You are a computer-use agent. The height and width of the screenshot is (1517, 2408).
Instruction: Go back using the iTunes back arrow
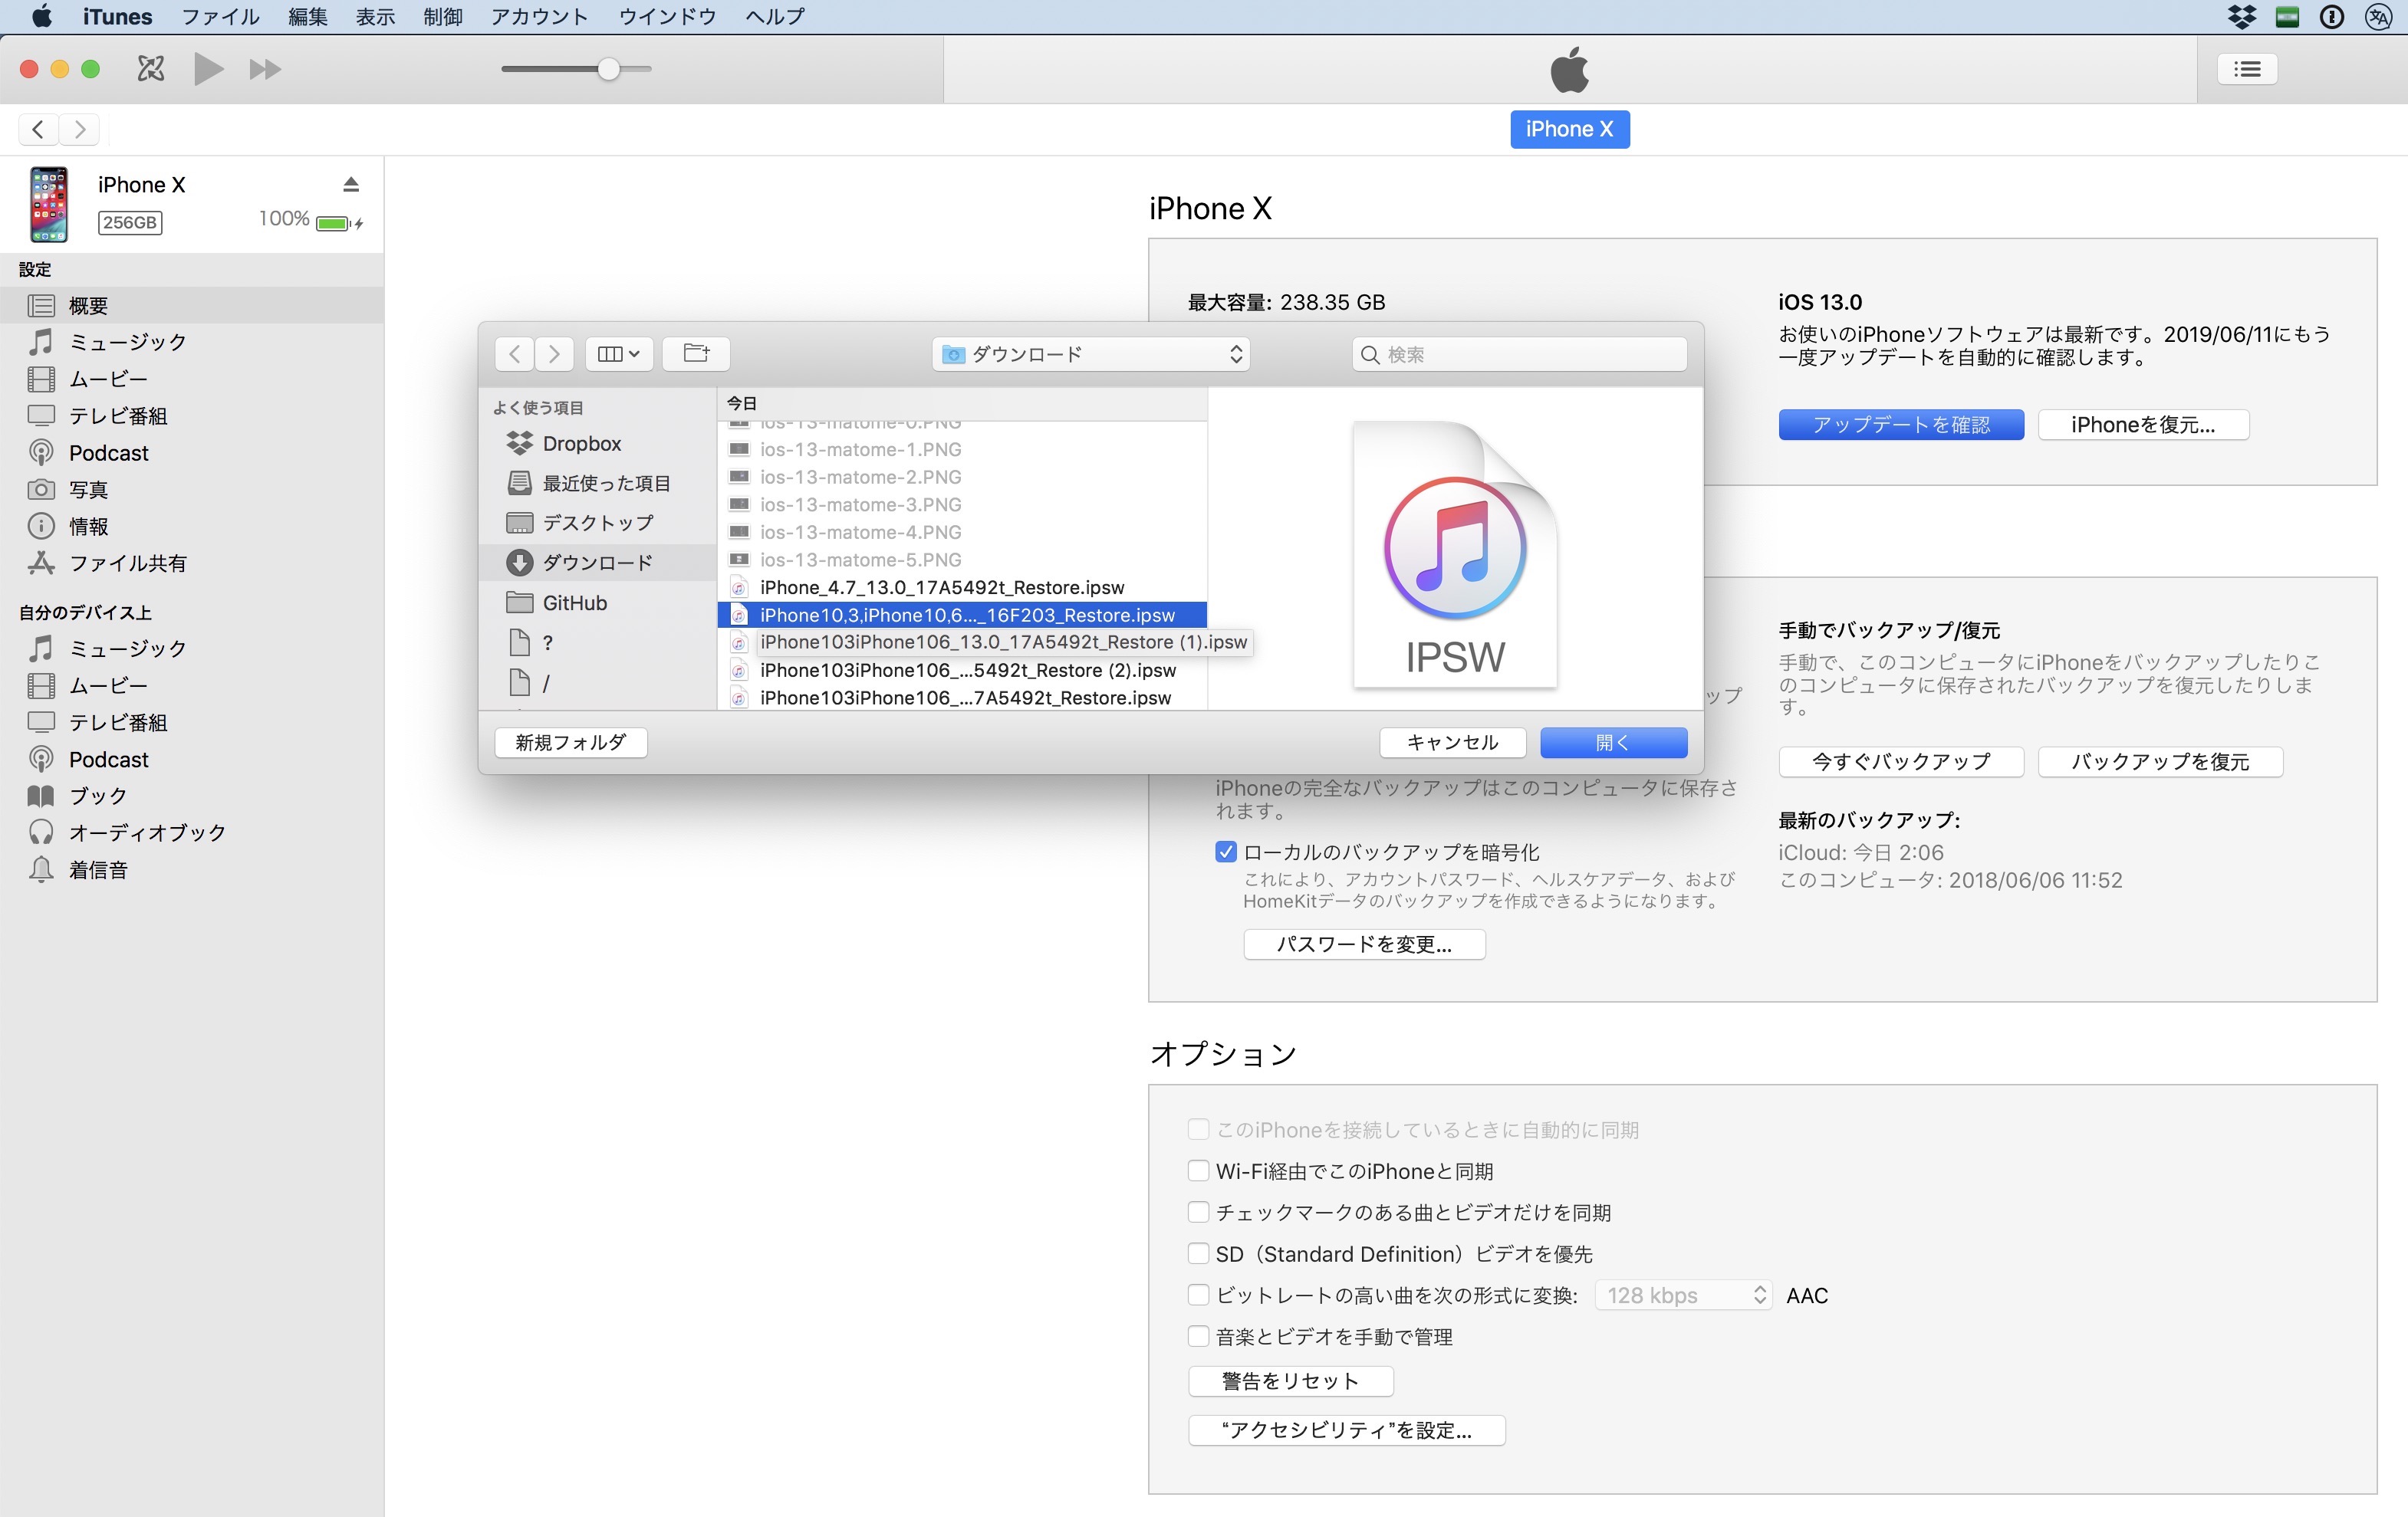tap(38, 129)
